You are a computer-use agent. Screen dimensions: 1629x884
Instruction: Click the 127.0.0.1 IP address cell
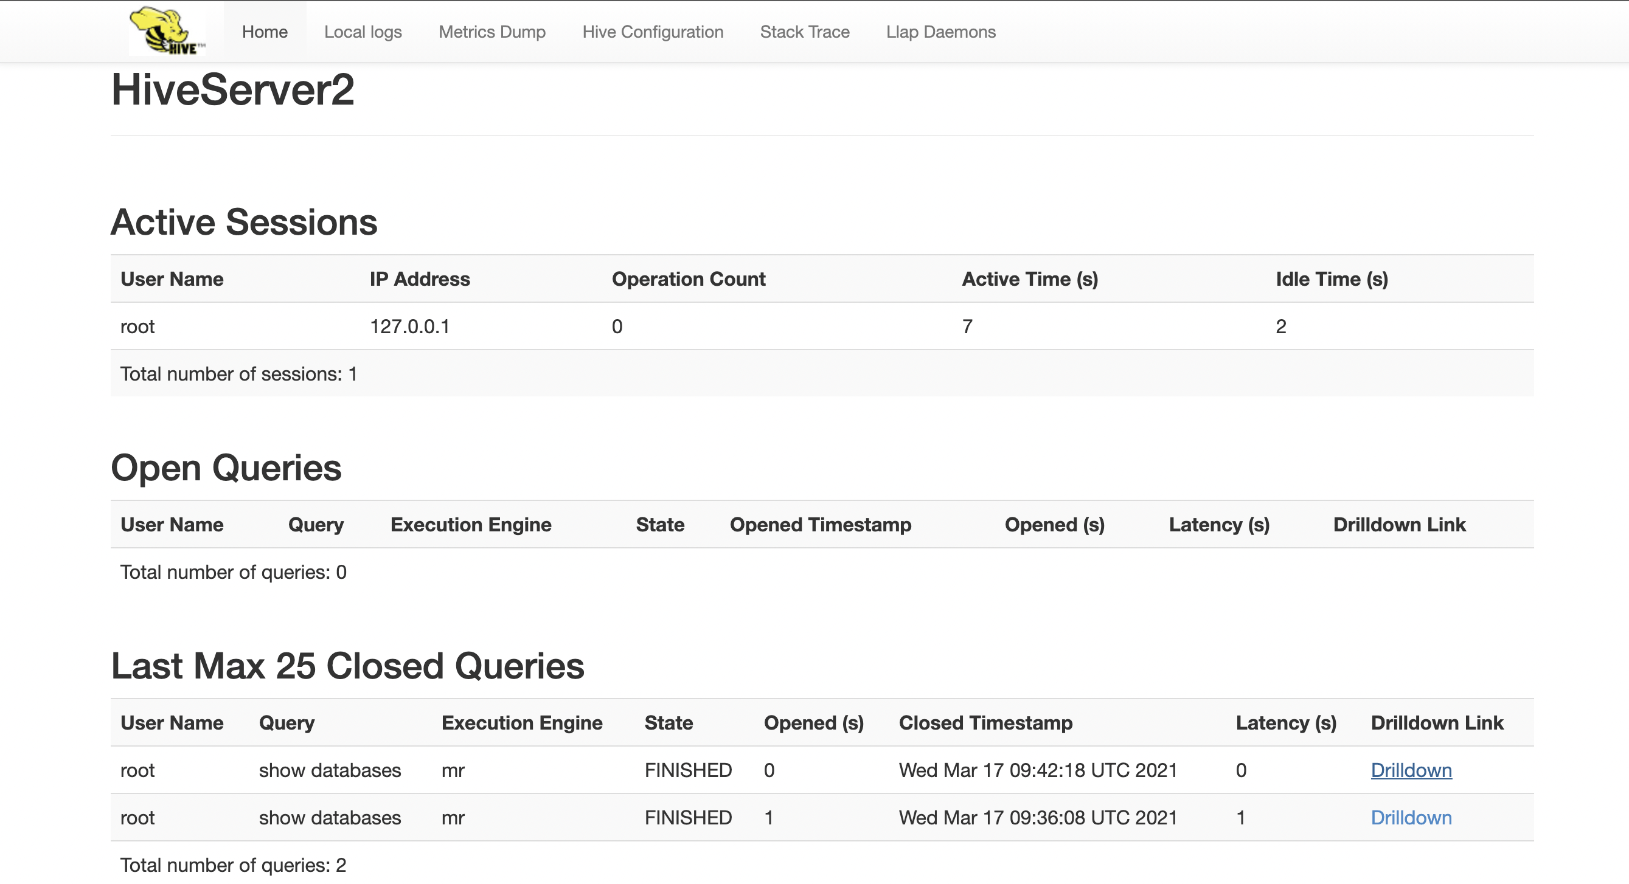409,326
